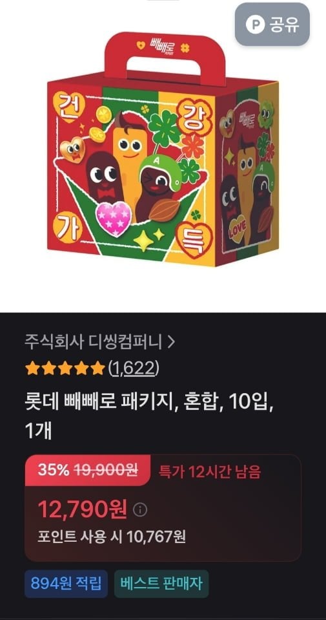Open the Pepero gift box product image
326x620 pixels.
163,149
